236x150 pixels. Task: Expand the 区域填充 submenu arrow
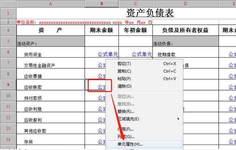click(x=178, y=119)
